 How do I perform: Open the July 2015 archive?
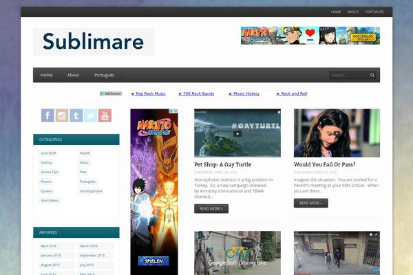point(96,265)
